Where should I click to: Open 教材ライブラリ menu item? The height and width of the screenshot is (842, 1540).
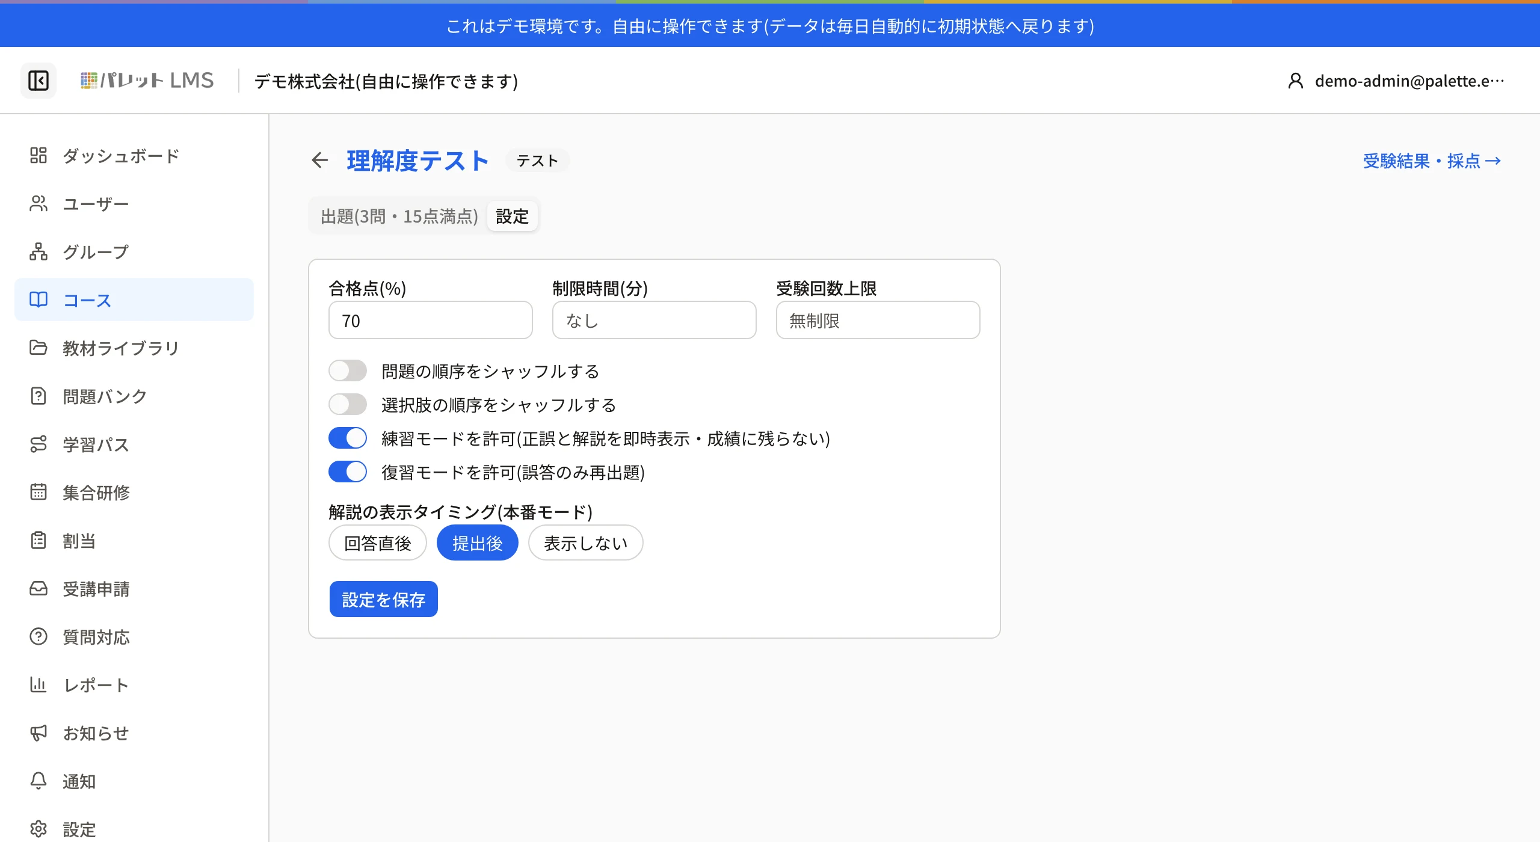[x=134, y=348]
